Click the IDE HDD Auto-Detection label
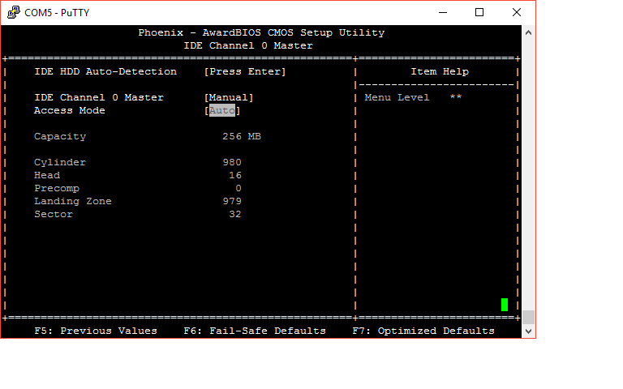Viewport: 623px width, 389px height. pos(105,72)
